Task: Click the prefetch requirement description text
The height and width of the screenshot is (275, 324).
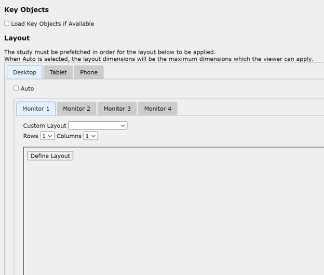Action: pos(110,52)
